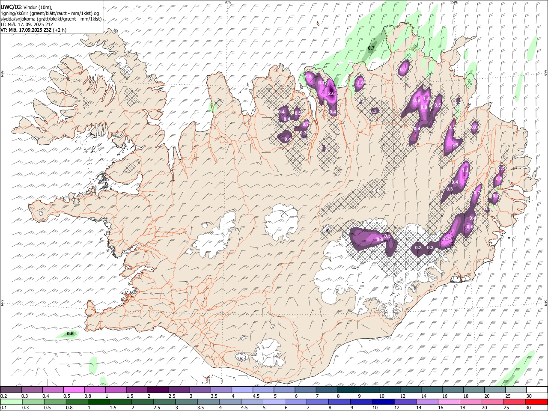Screen dimensions: 548x411
Task: Select the deep navy blue 10–12 rain swatch
Action: 383,402
